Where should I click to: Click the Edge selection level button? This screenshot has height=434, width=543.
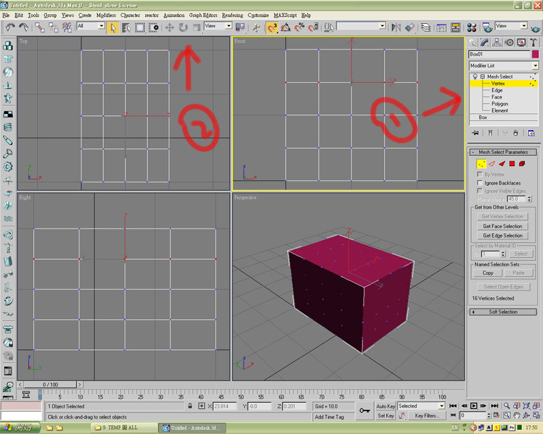(491, 163)
